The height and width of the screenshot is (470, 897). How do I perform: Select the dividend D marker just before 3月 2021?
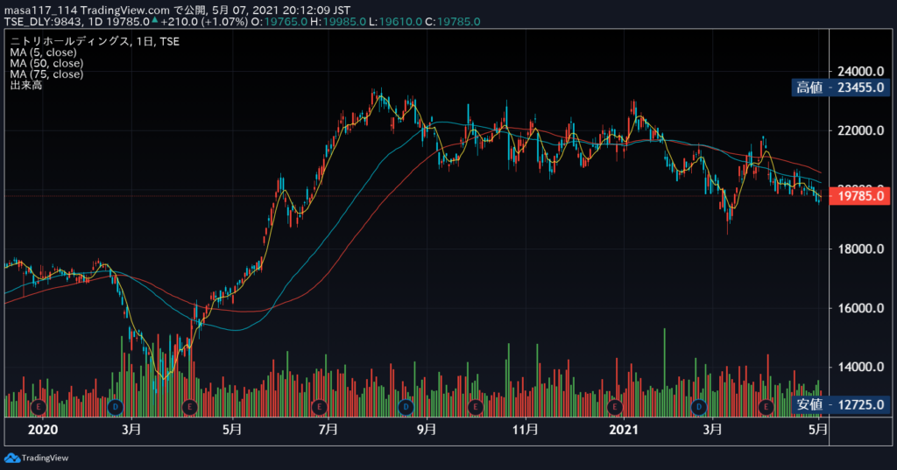[x=698, y=407]
